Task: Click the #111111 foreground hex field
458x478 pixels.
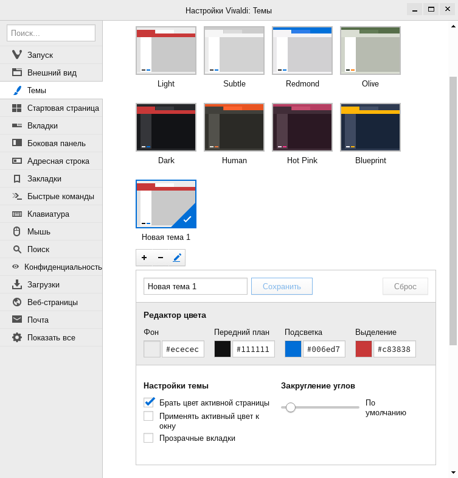Action: pyautogui.click(x=254, y=349)
